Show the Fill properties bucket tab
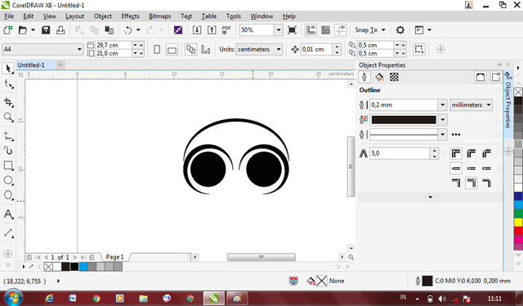The width and height of the screenshot is (523, 306). (379, 78)
